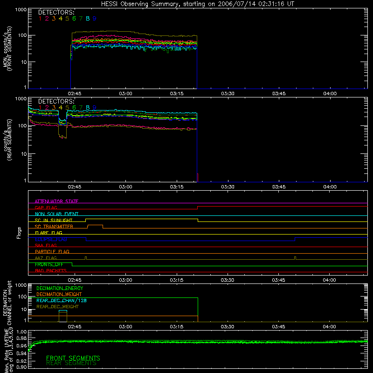The image size is (373, 373).
Task: Click the 'REAR_DEC_CHAN/128' legend entry
Action: click(x=62, y=300)
